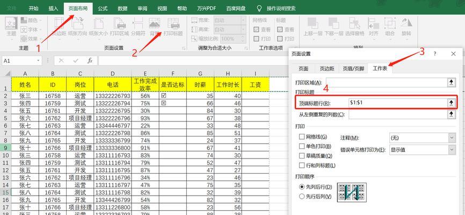Select 先行后列(V) print order
This screenshot has width=465, height=215.
[302, 196]
